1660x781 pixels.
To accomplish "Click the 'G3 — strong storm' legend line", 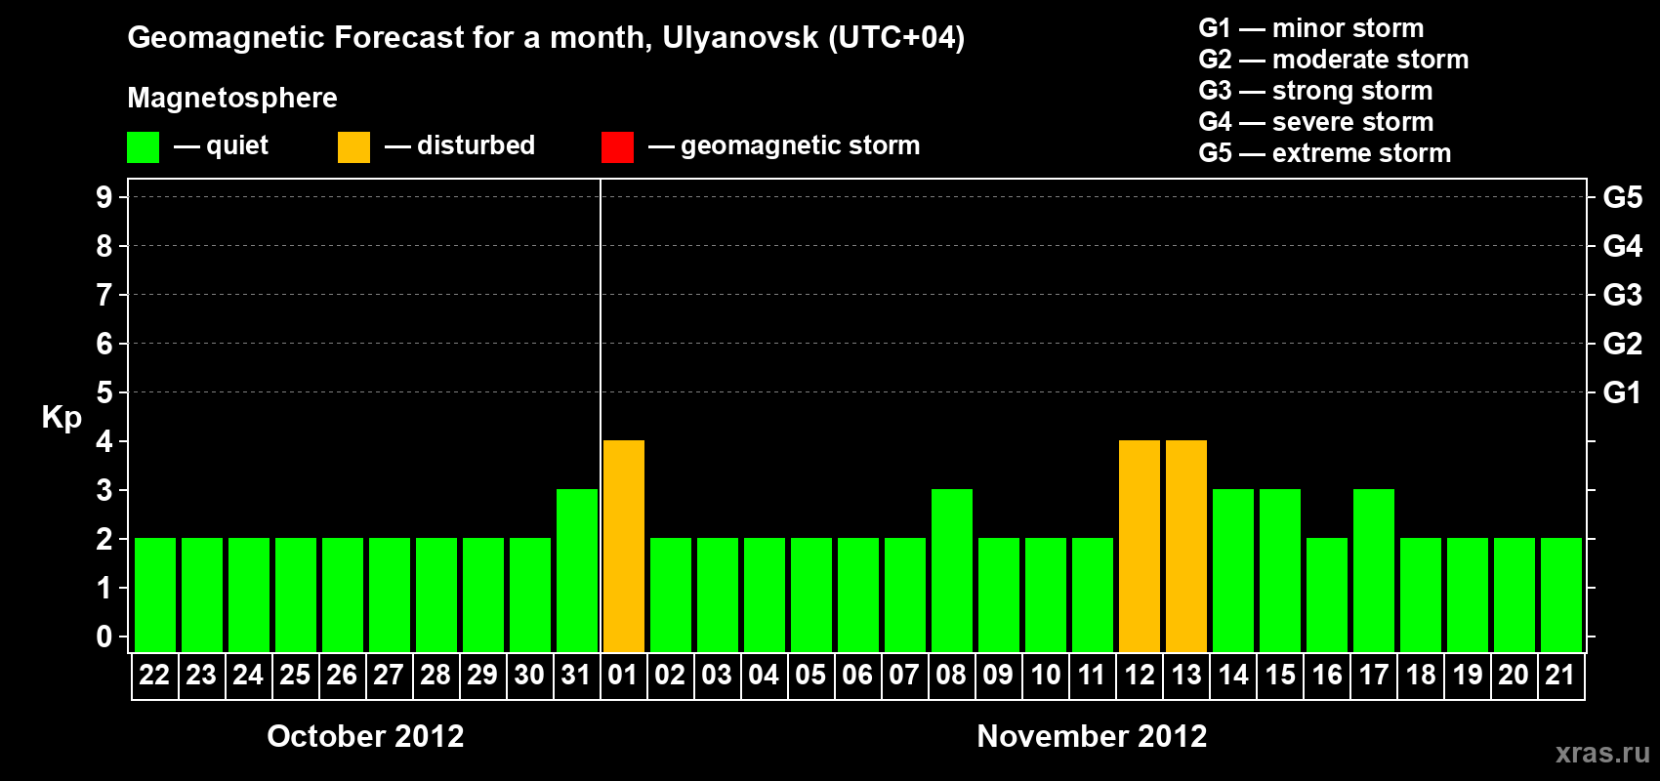I will coord(1315,91).
